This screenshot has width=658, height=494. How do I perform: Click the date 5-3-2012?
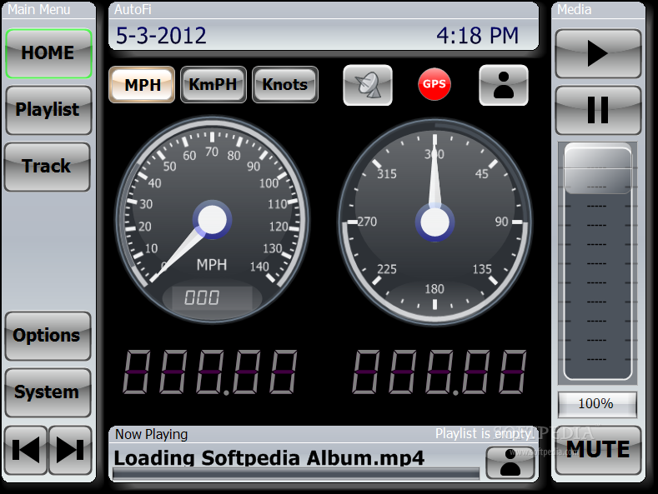(161, 36)
